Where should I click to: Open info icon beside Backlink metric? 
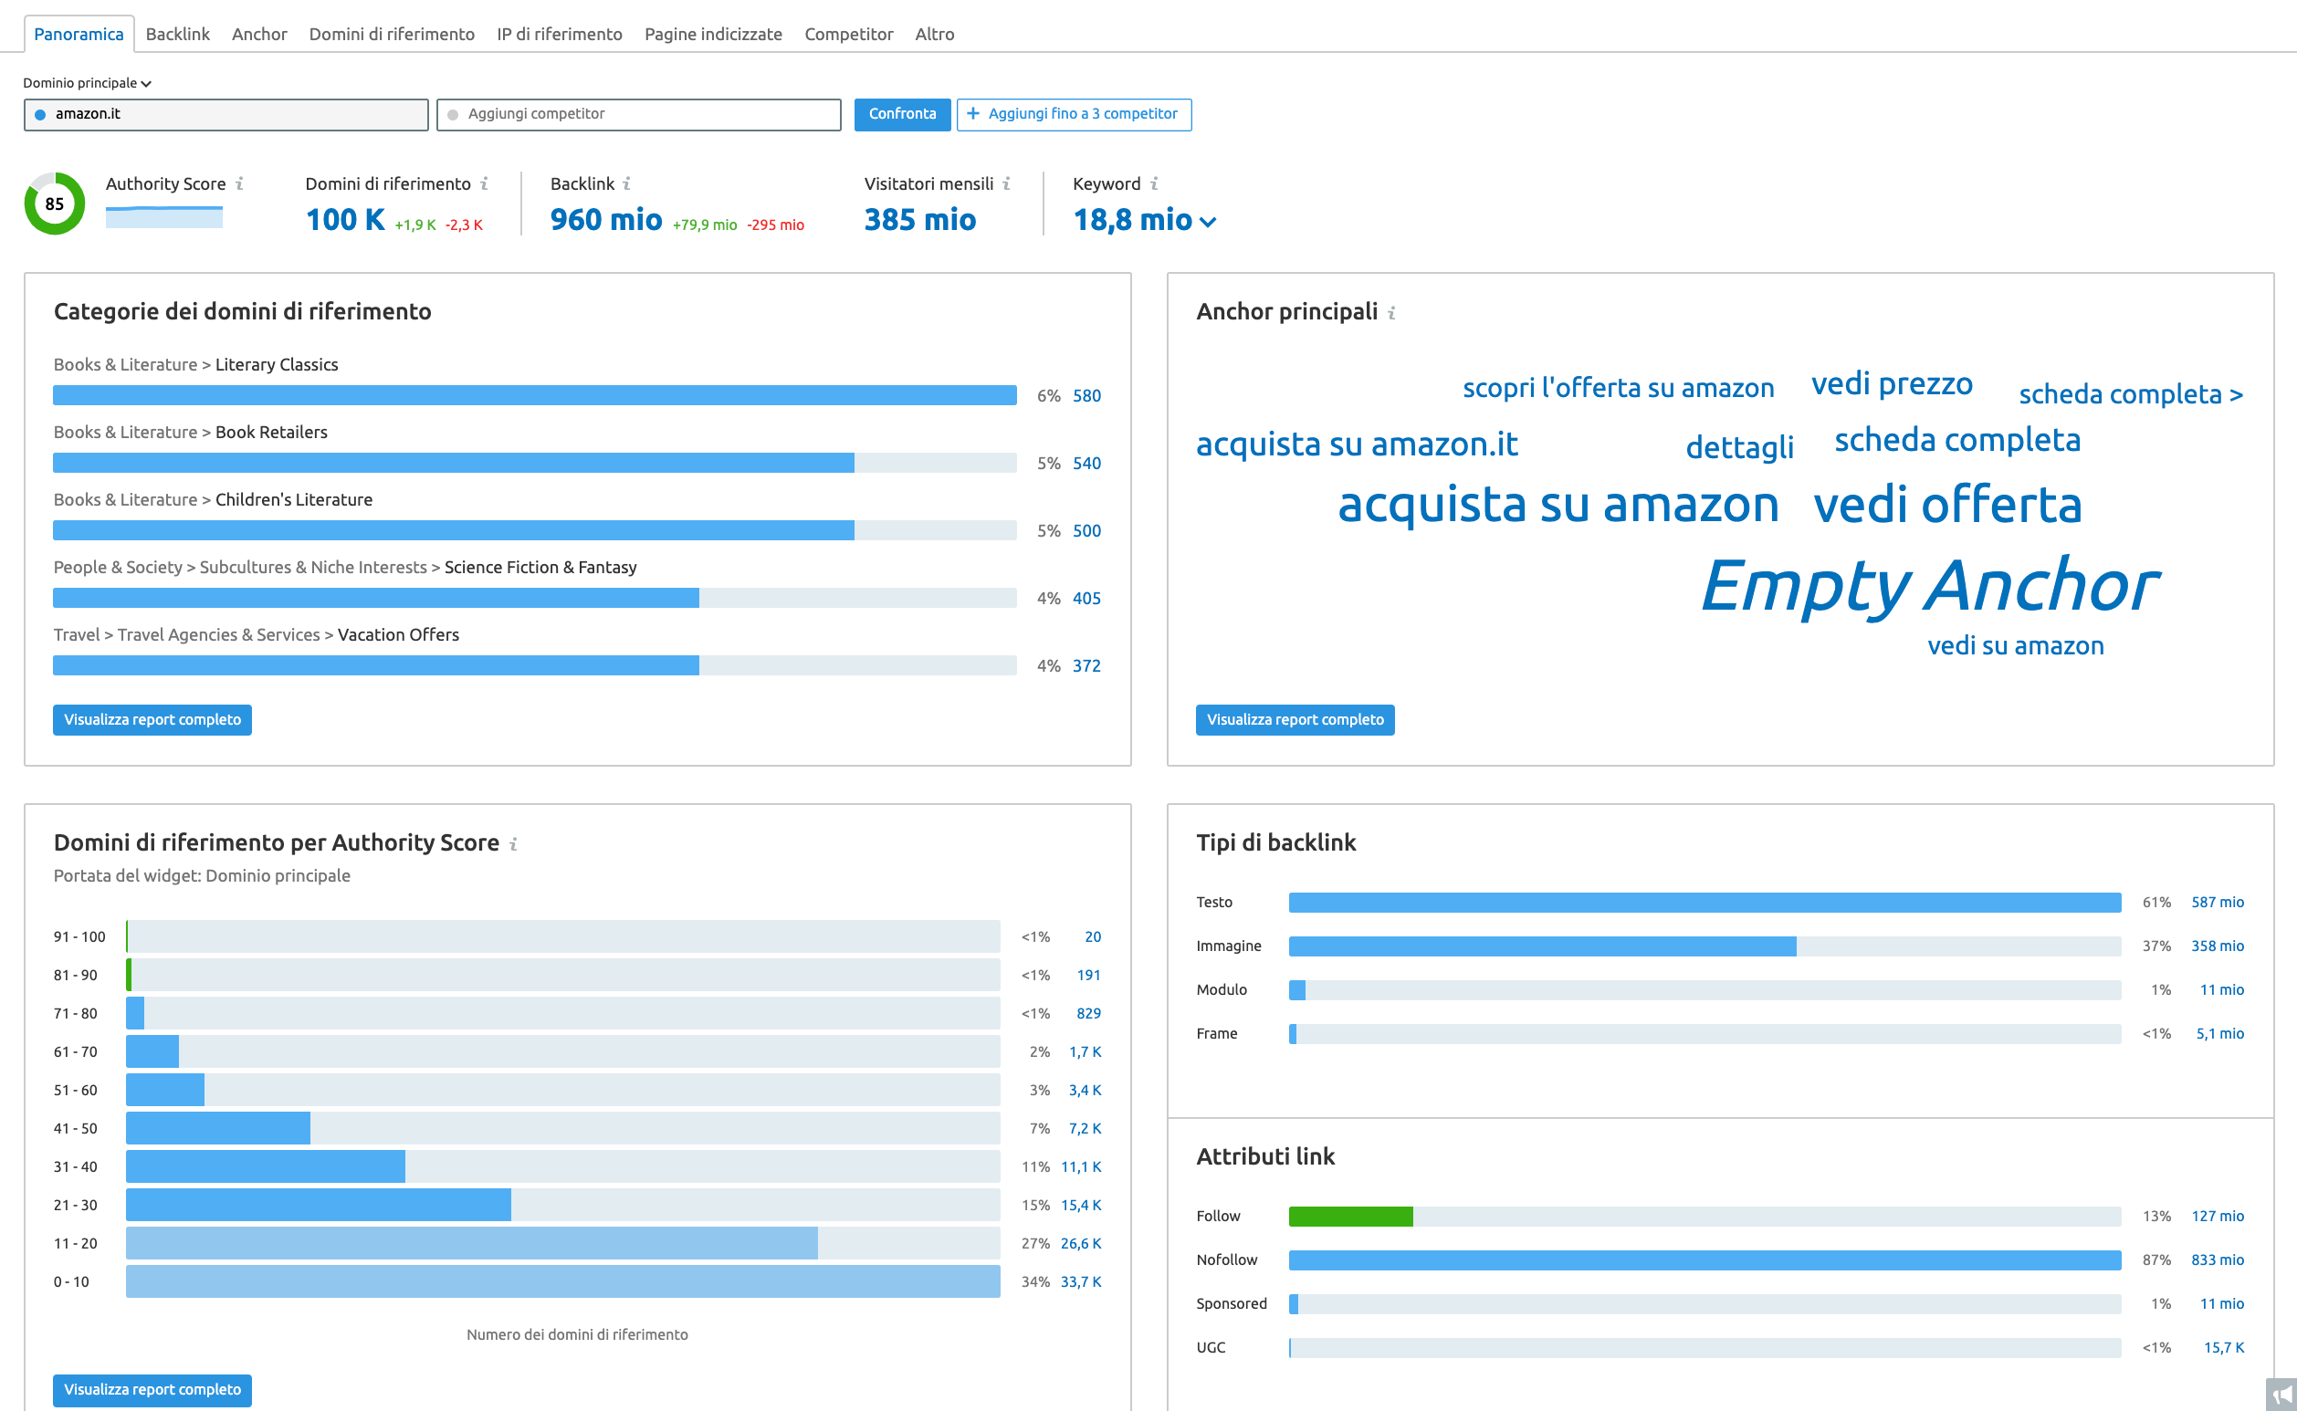627,183
